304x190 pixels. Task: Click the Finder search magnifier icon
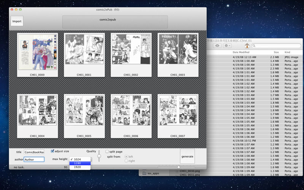(x=254, y=46)
